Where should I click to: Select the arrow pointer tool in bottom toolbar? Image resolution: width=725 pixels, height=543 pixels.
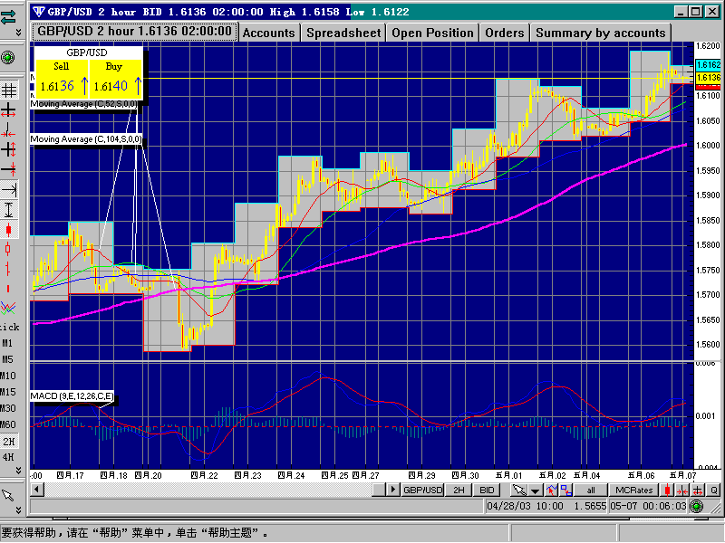tap(519, 490)
